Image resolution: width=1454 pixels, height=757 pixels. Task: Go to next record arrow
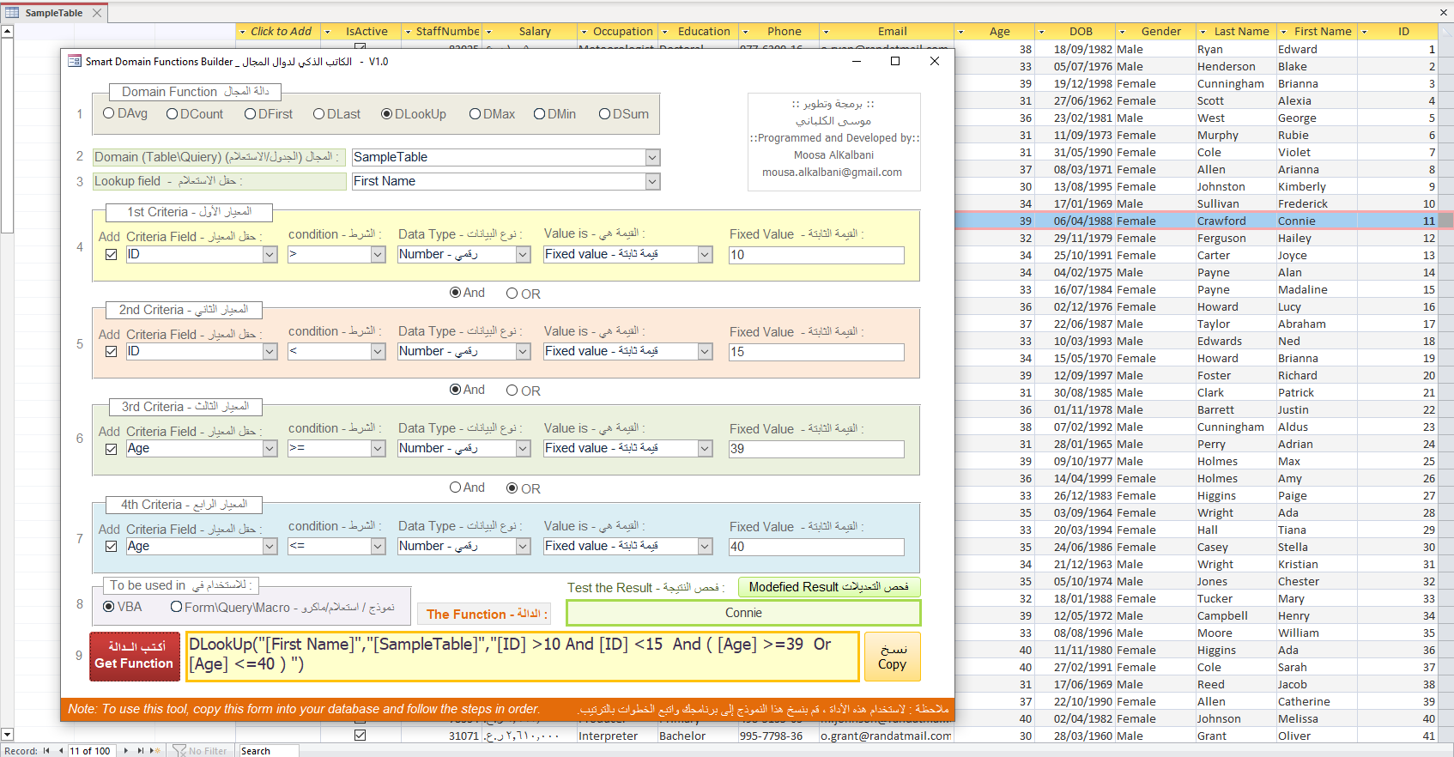click(126, 751)
